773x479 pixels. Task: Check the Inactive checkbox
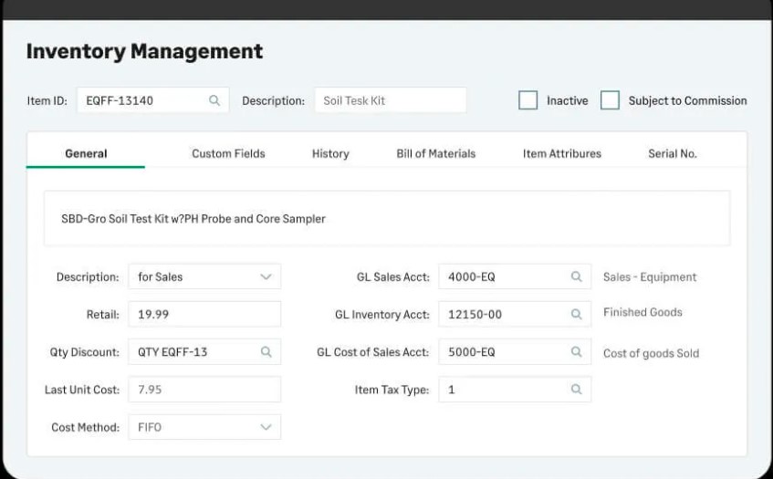[528, 100]
